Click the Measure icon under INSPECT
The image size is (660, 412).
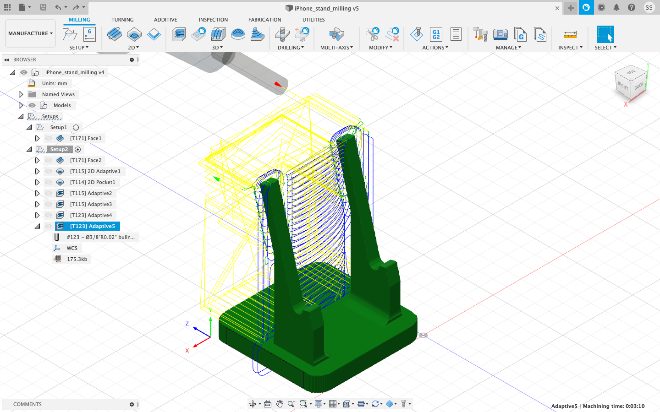(x=570, y=34)
